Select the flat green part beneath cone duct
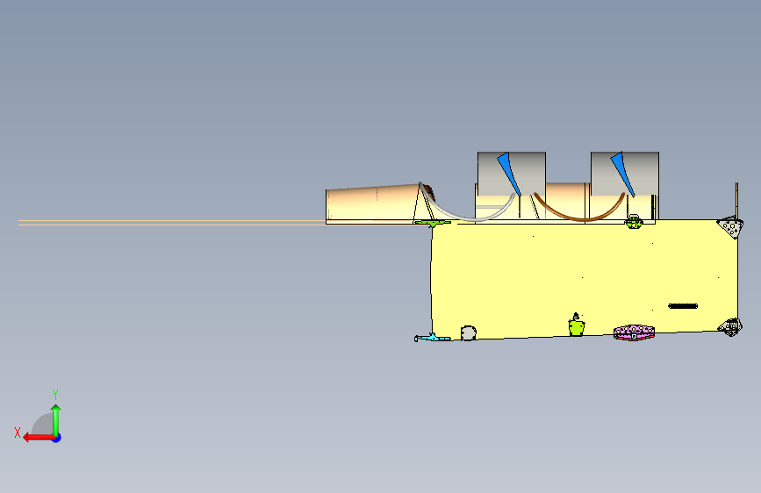 [x=432, y=223]
